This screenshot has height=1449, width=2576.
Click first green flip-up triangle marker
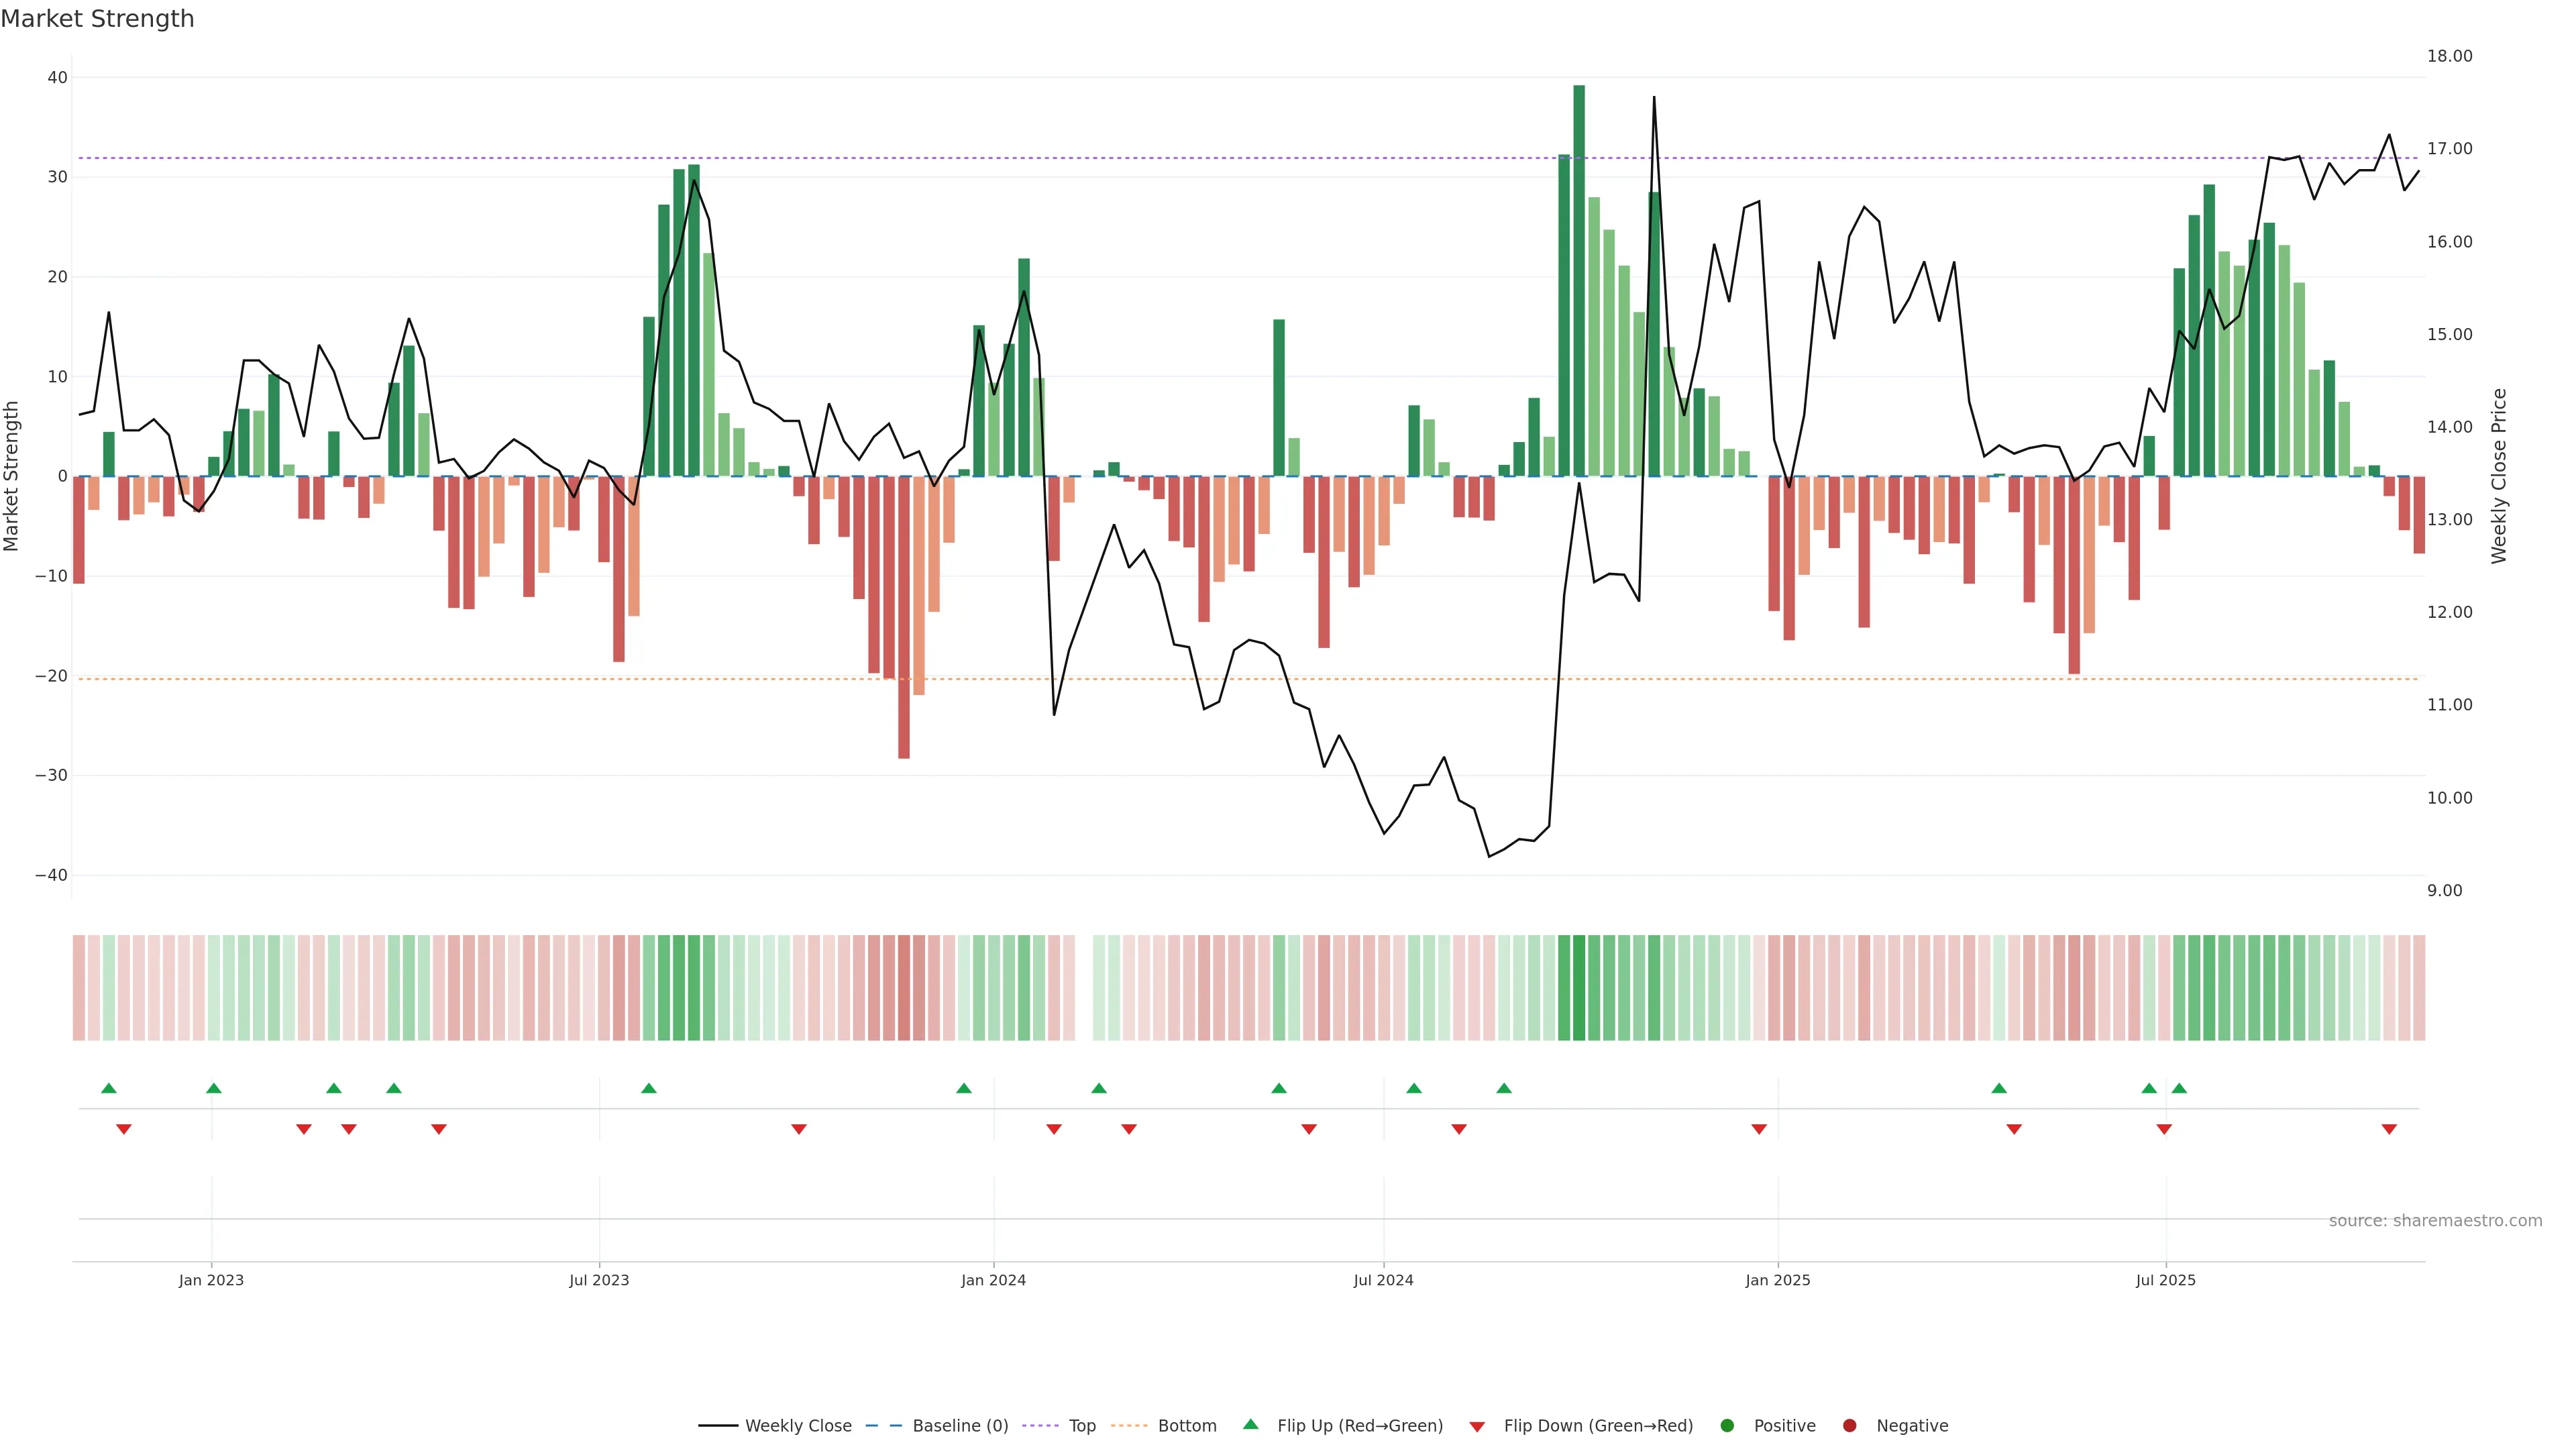pos(109,1088)
